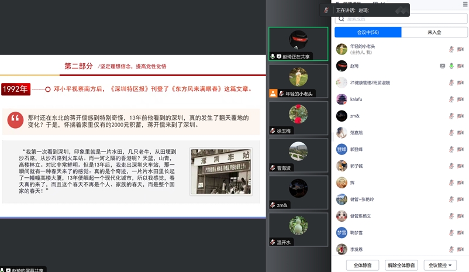Click 健管系杨文's cat avatar
The image size is (469, 272).
tap(342, 216)
